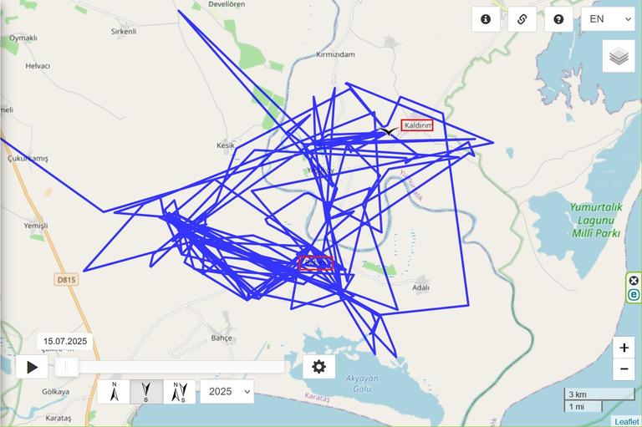Open the playback settings gear

tap(319, 366)
